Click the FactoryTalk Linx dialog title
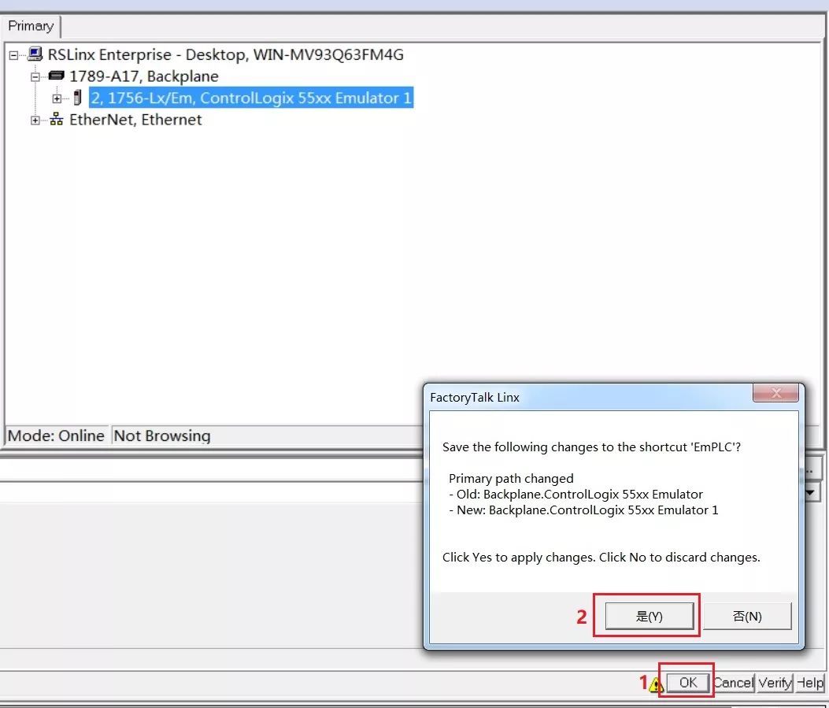The width and height of the screenshot is (829, 708). (x=474, y=398)
